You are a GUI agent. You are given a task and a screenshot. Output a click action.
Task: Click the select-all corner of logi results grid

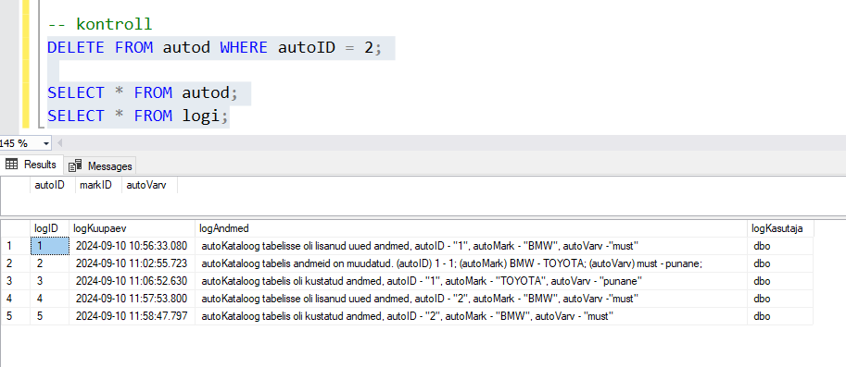[15, 228]
